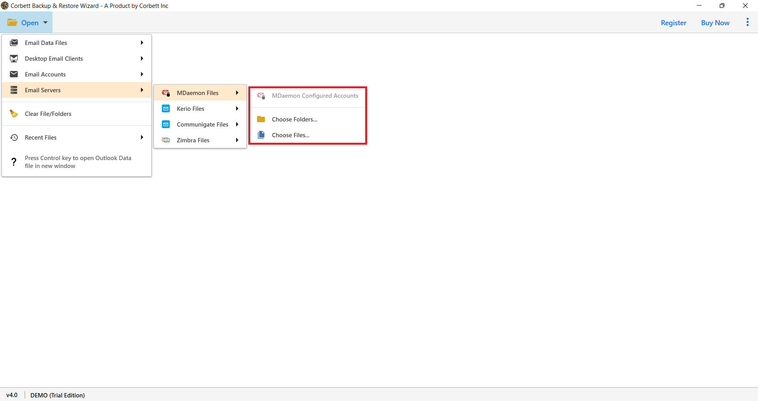
Task: Select the Email Data Files menu item
Action: click(77, 43)
